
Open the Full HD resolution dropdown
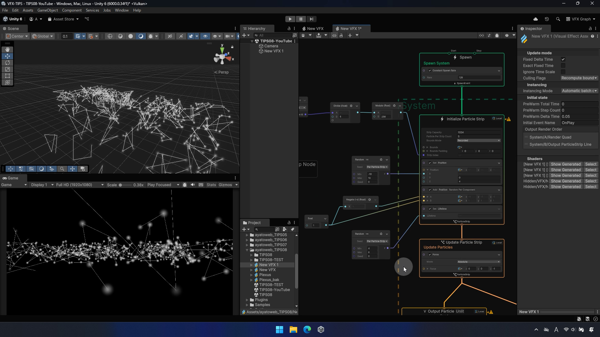pyautogui.click(x=80, y=185)
